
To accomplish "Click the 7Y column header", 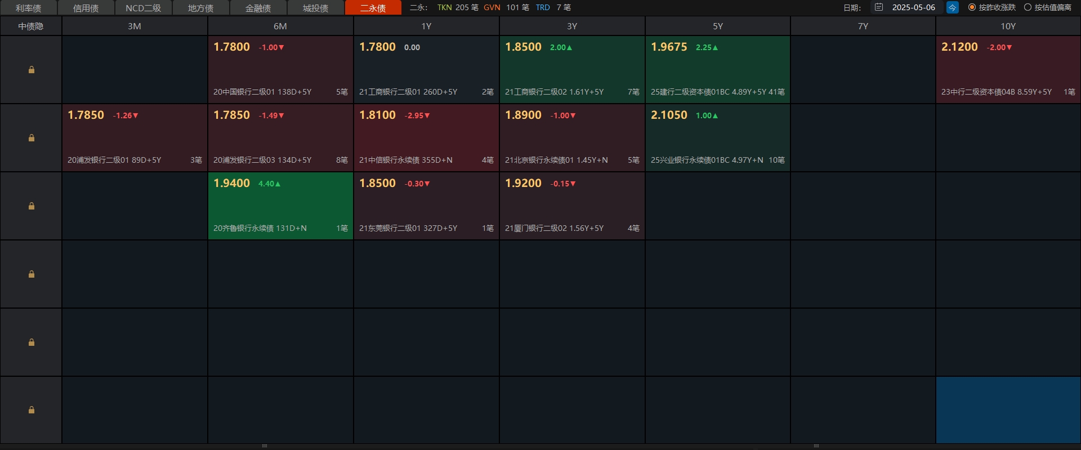I will point(863,26).
